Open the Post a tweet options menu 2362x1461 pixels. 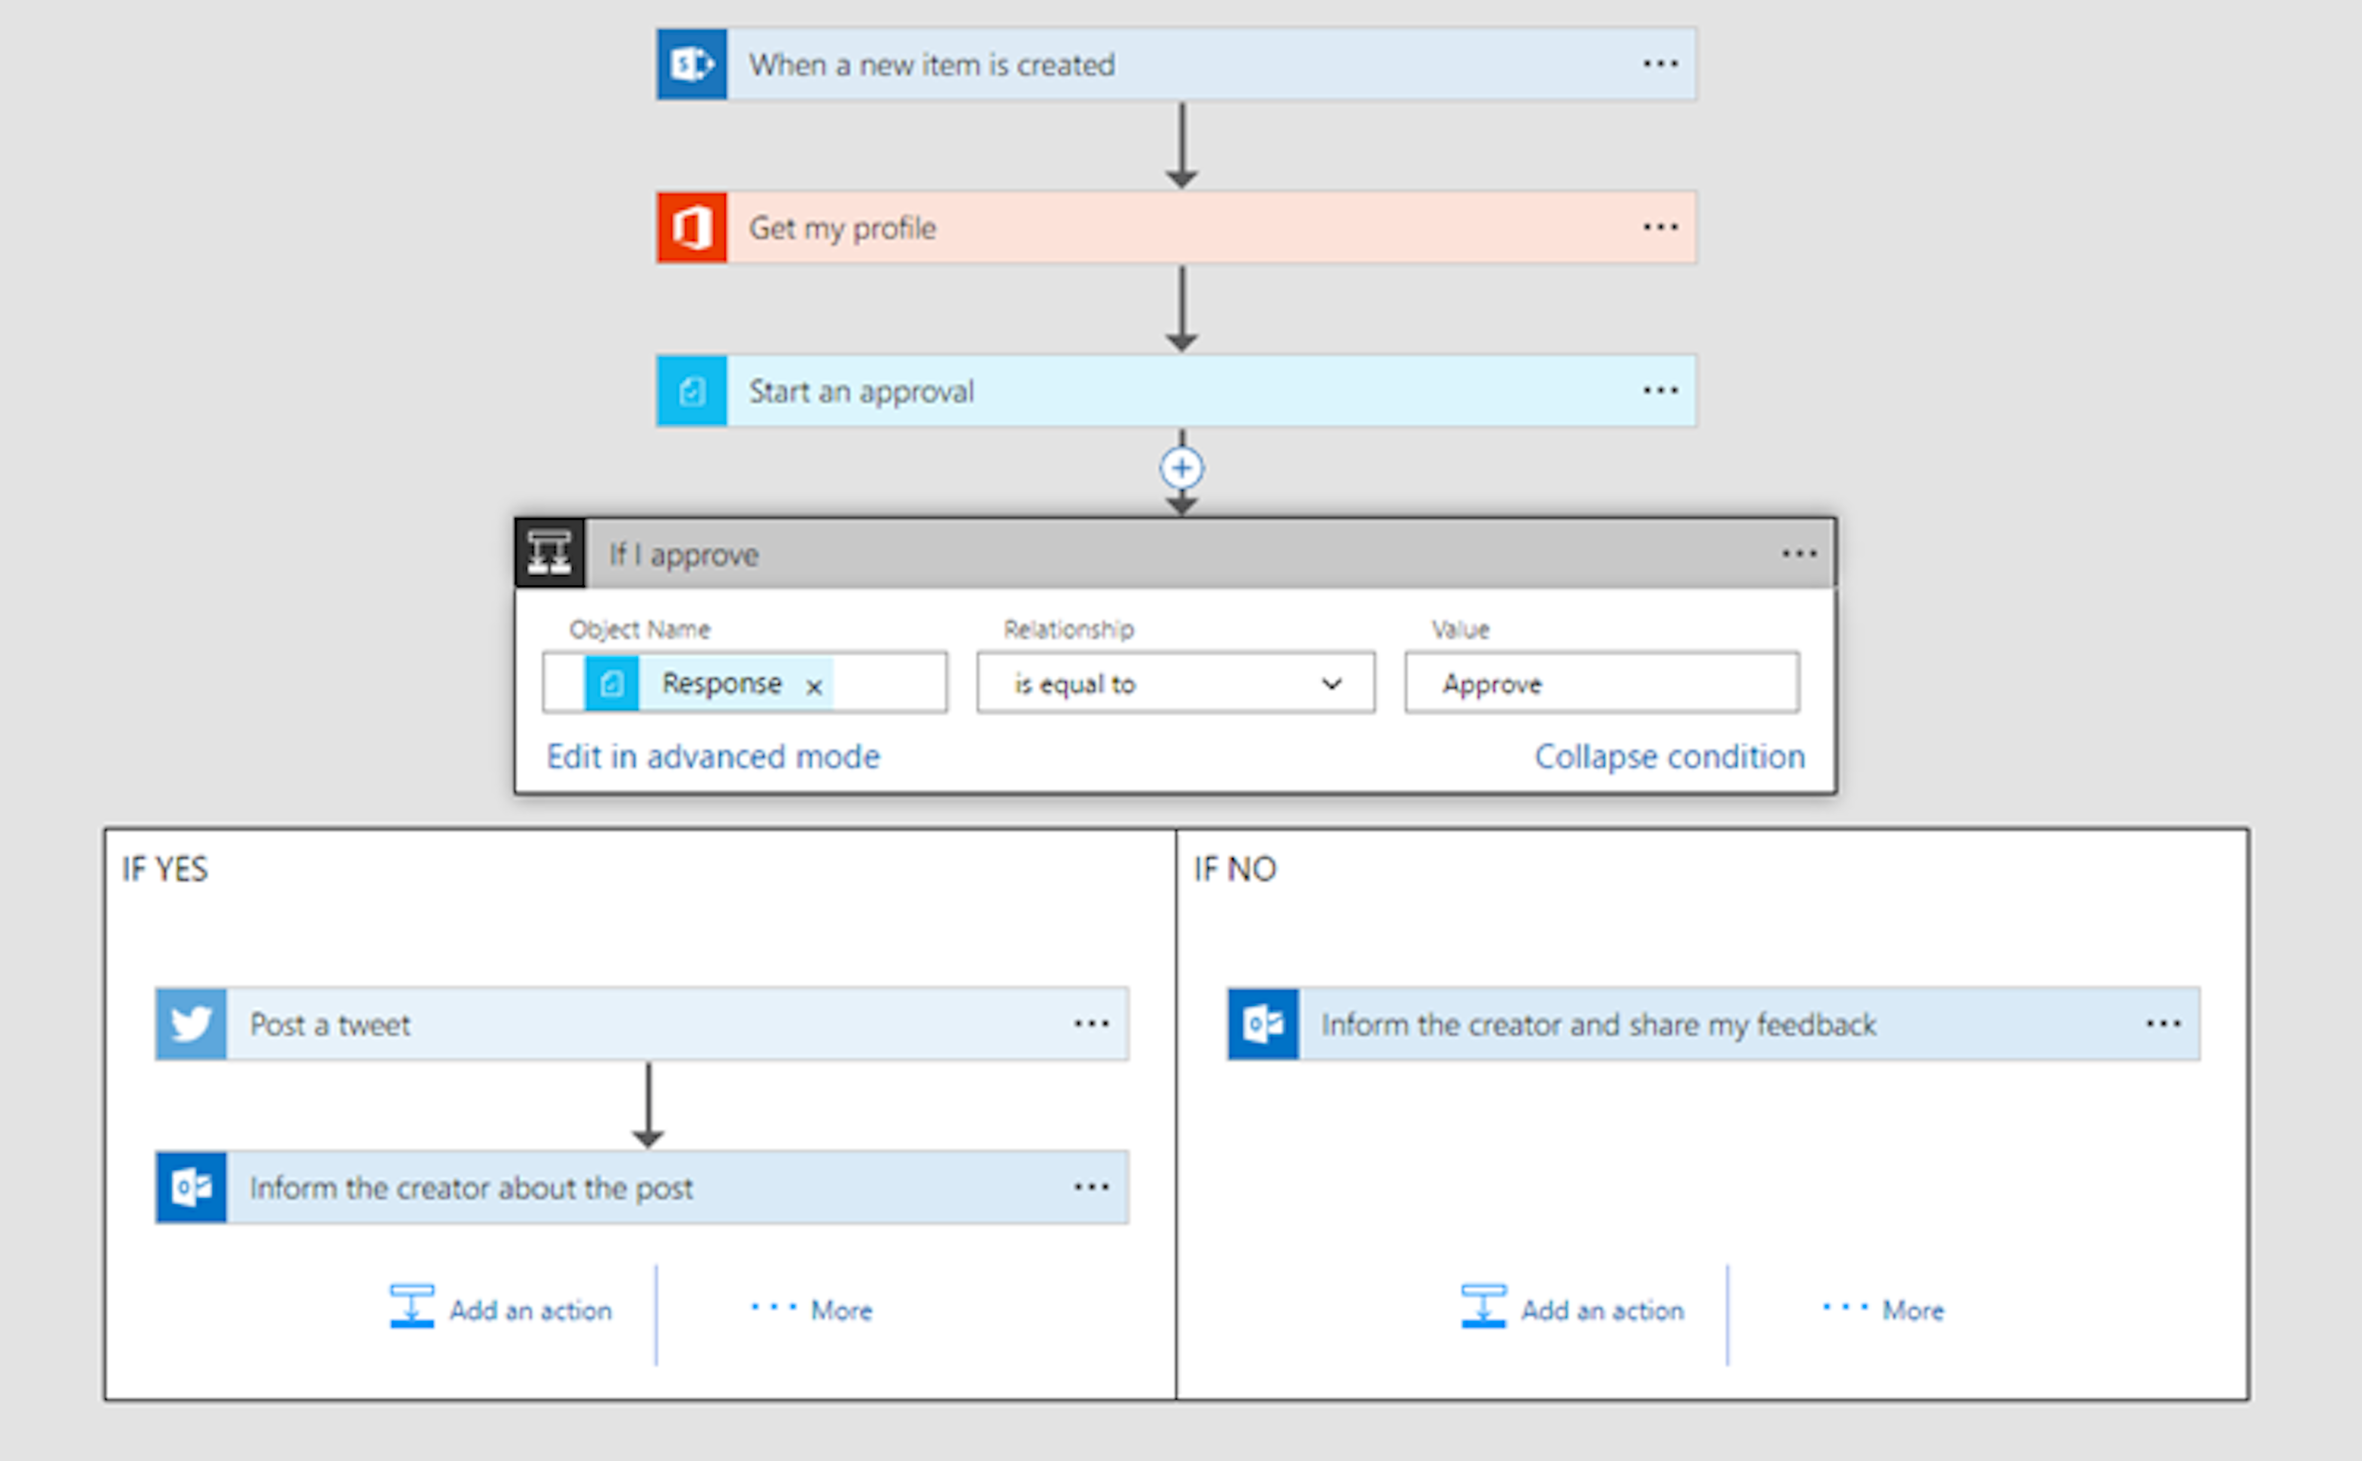point(1091,1023)
